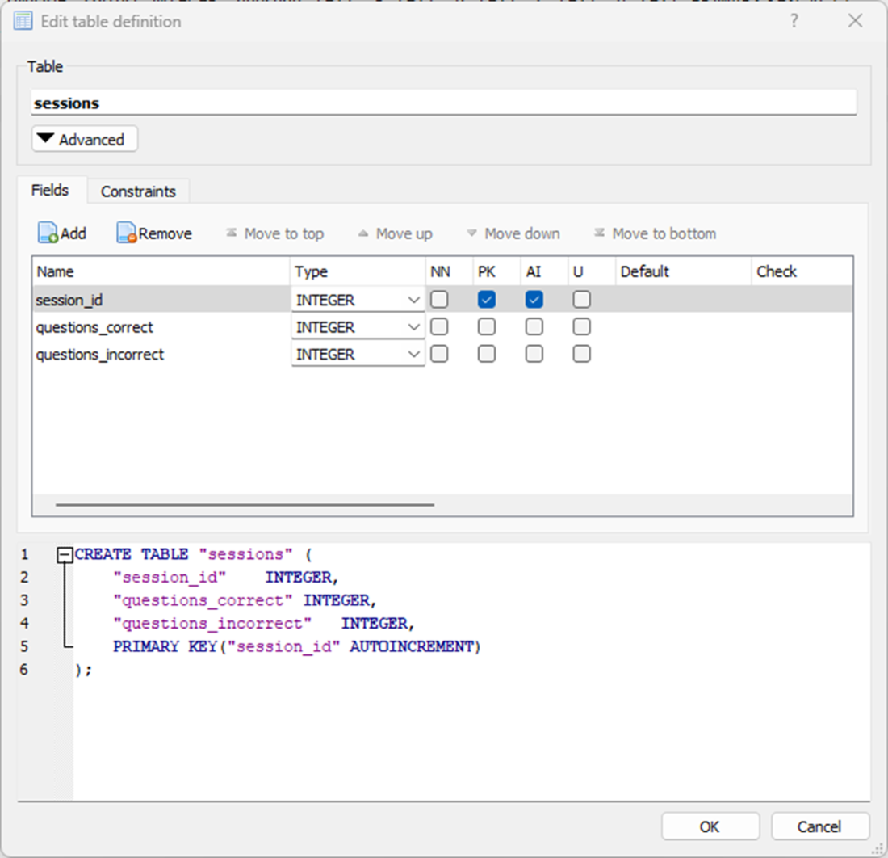The image size is (888, 858).
Task: Click the Name column header
Action: [x=161, y=271]
